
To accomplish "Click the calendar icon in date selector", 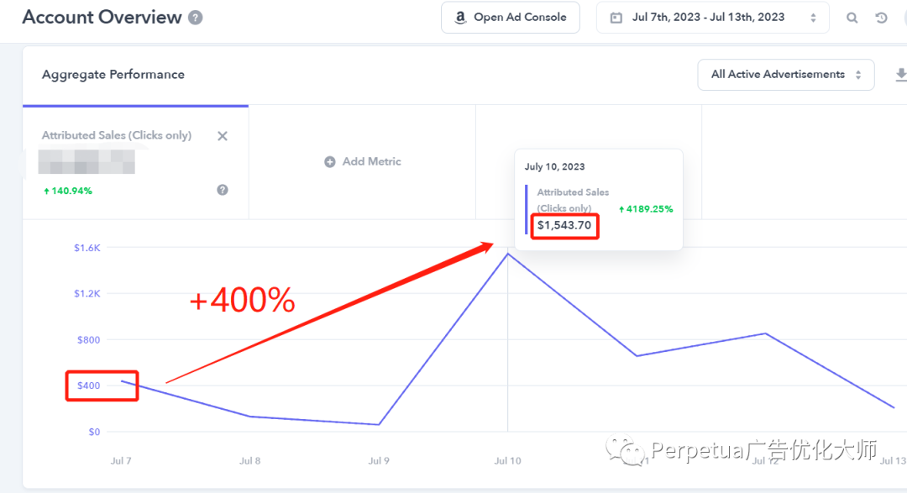I will coord(616,18).
